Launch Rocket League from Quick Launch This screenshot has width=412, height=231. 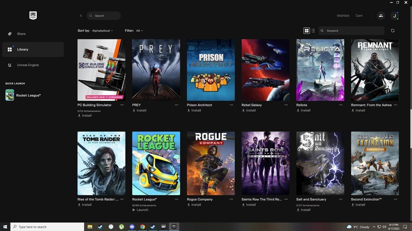[23, 95]
